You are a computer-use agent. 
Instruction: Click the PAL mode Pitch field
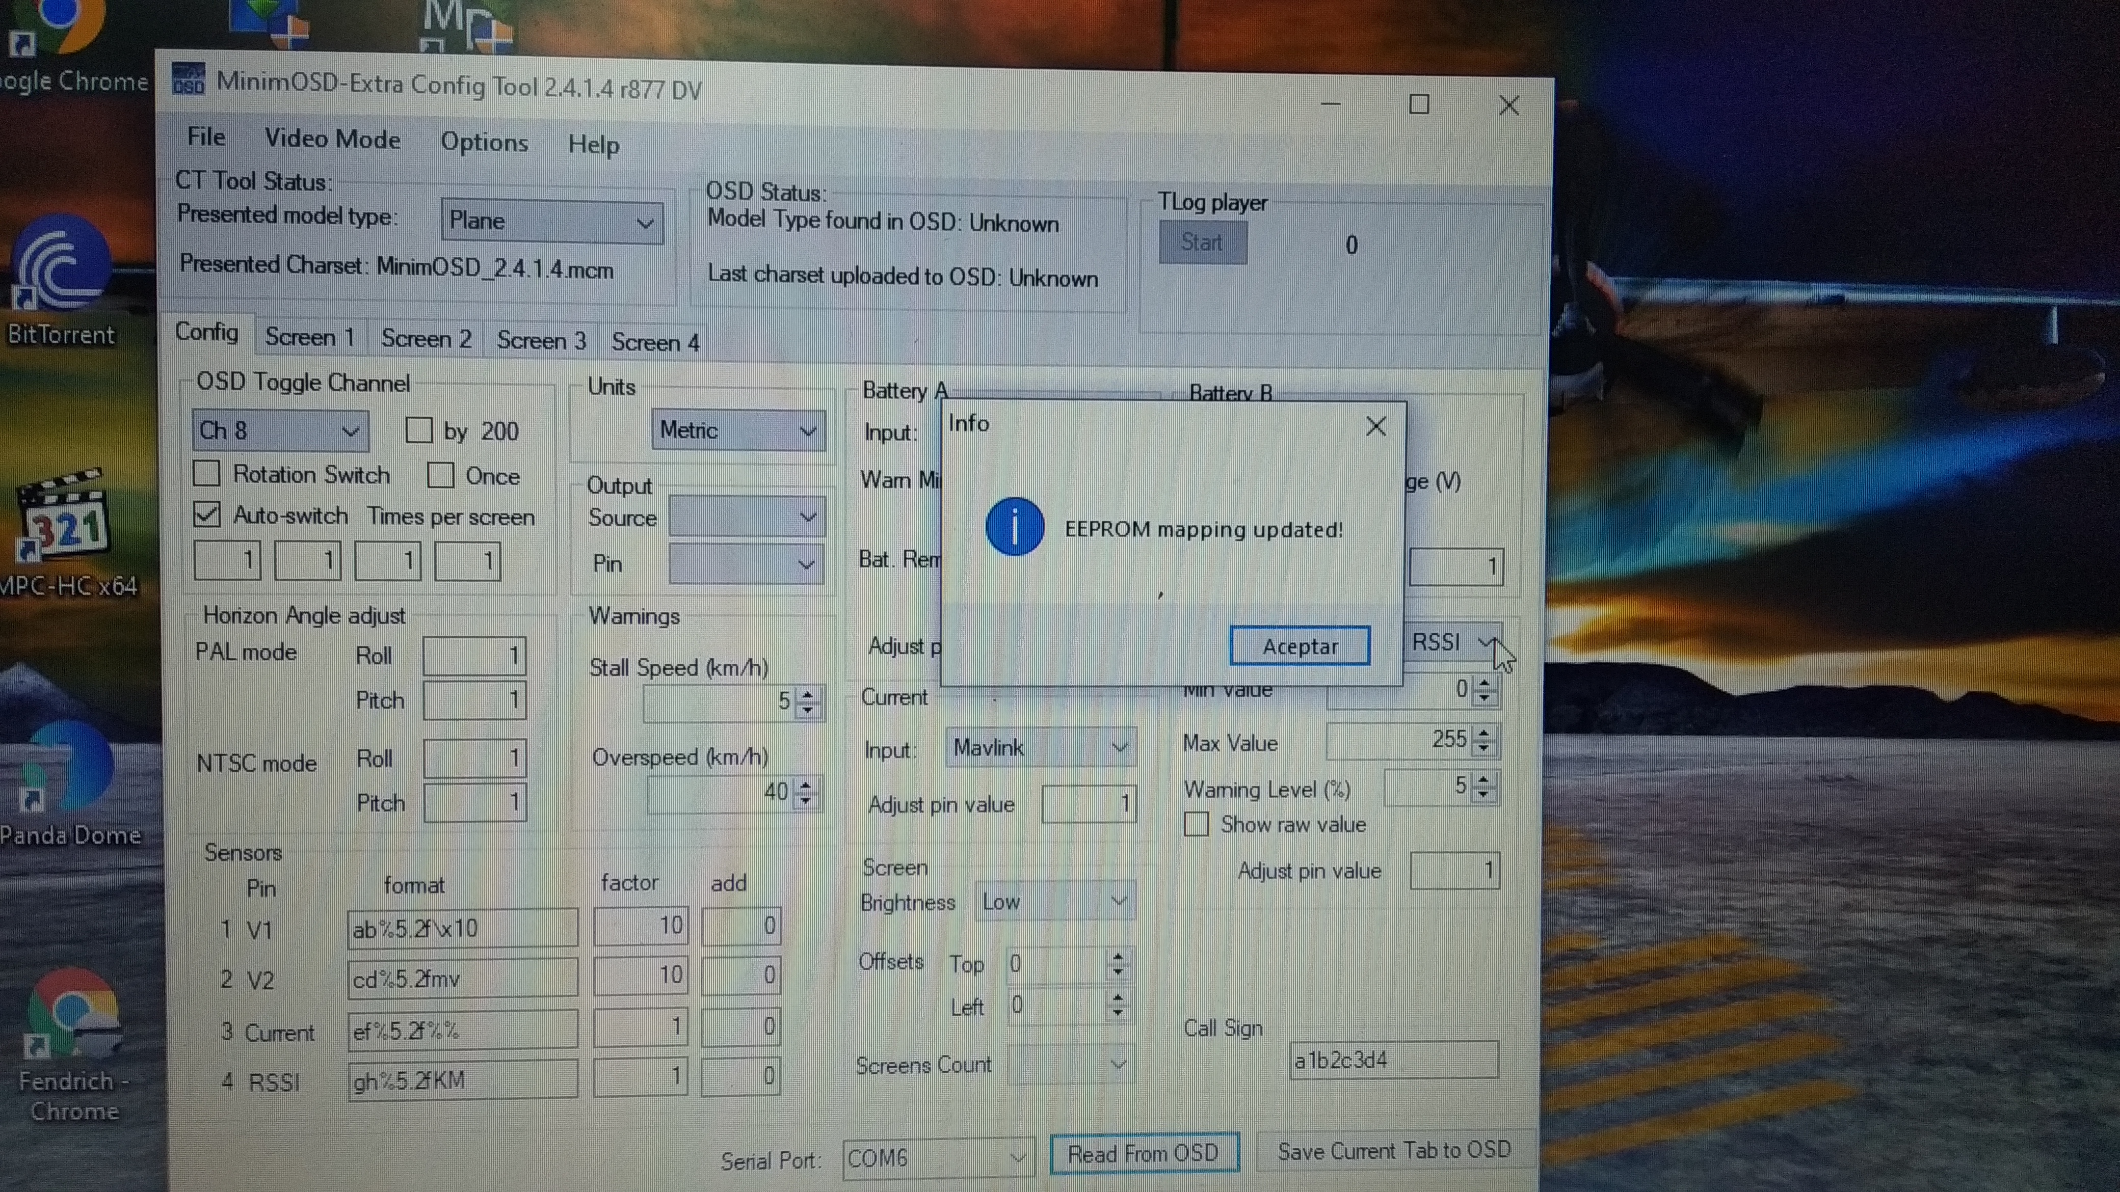(x=475, y=700)
